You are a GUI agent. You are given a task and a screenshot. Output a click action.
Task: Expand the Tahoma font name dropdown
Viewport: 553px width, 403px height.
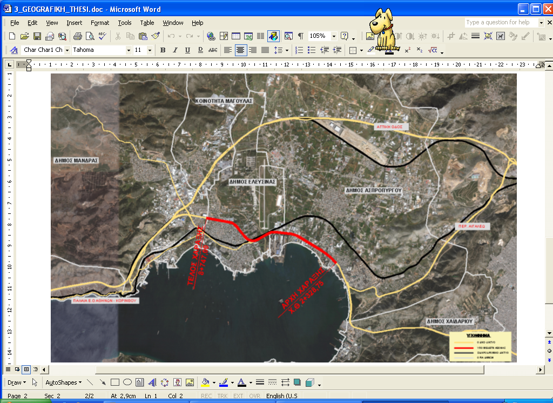(129, 50)
